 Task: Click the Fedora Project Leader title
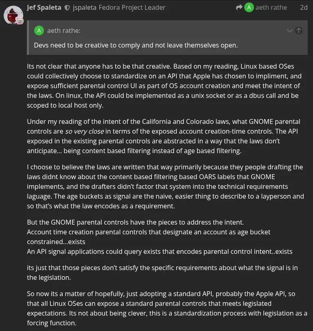(x=132, y=8)
